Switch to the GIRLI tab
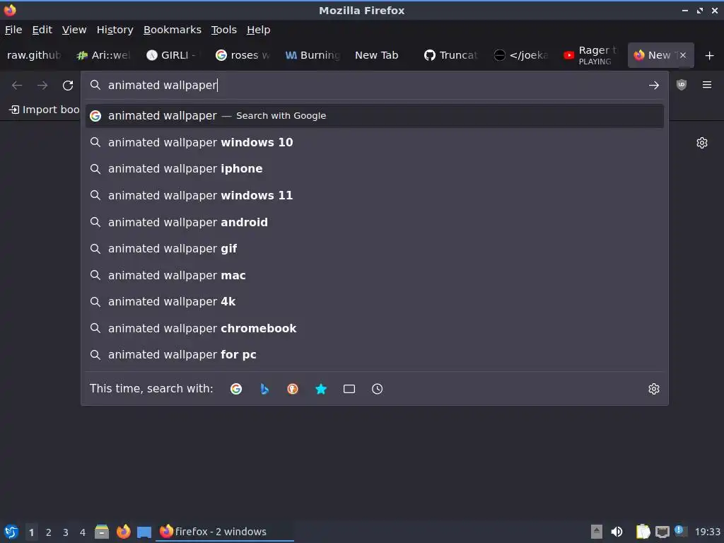 (x=174, y=55)
